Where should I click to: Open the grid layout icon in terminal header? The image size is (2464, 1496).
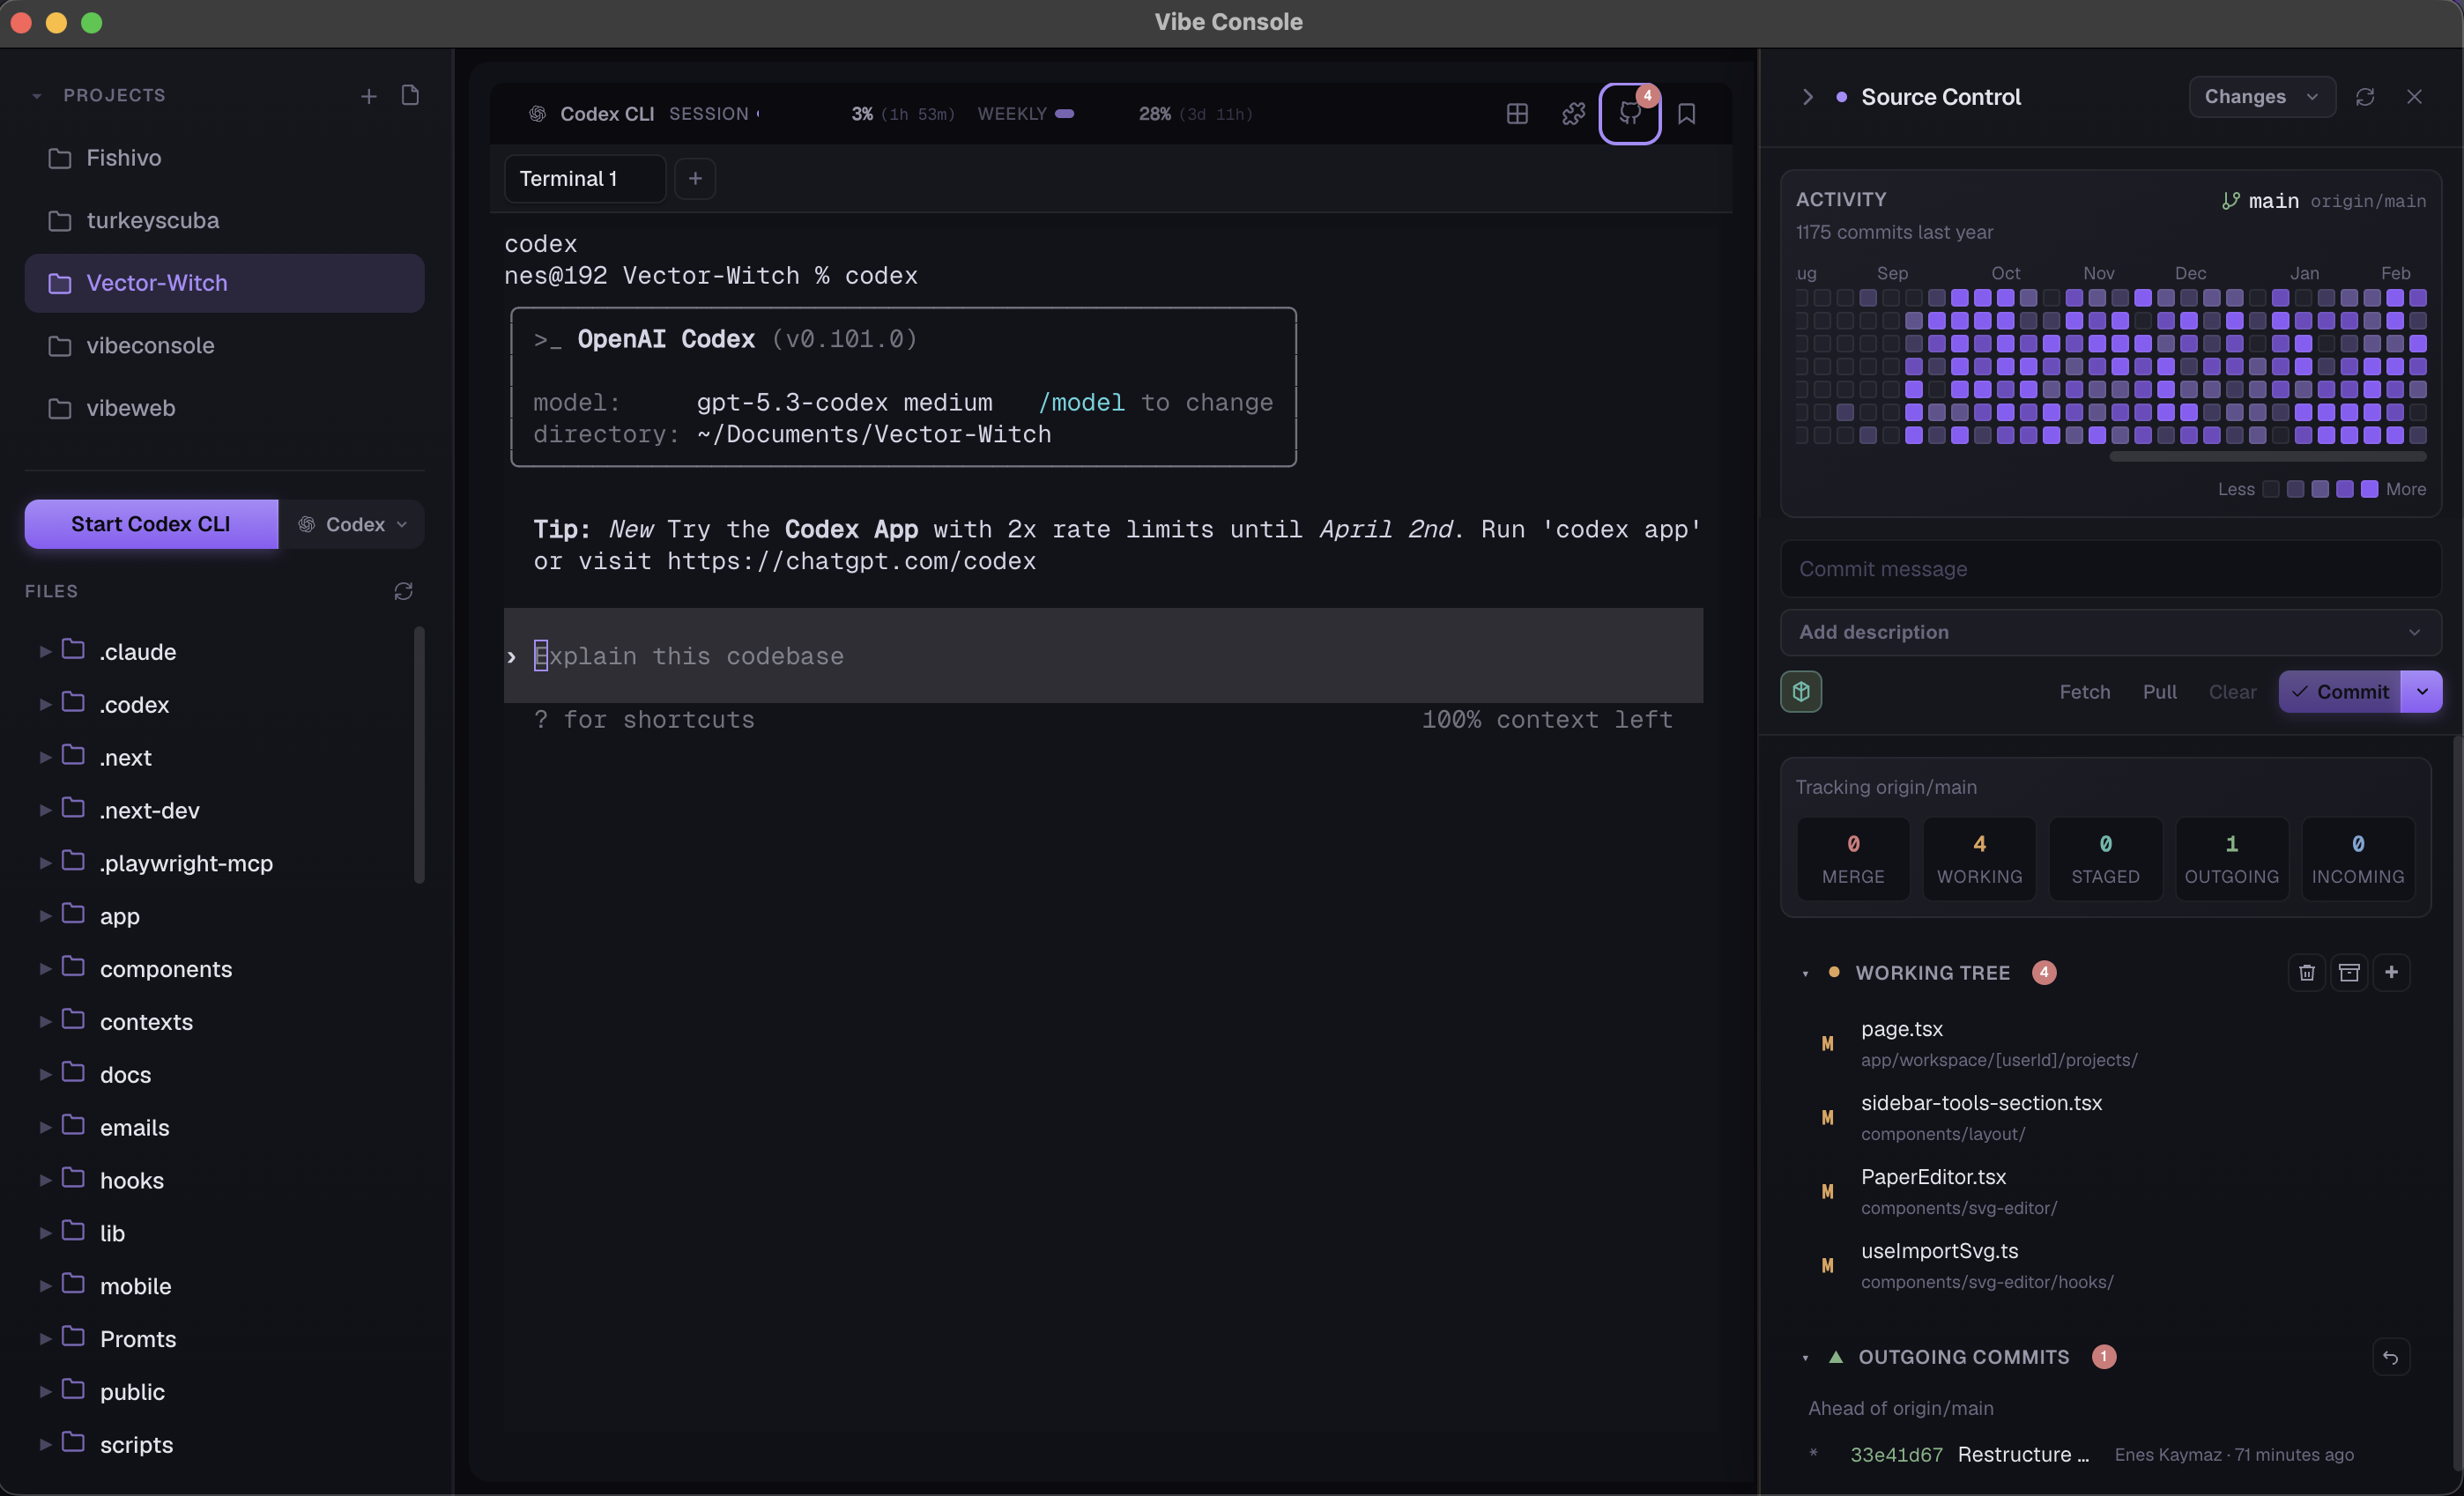(1517, 114)
